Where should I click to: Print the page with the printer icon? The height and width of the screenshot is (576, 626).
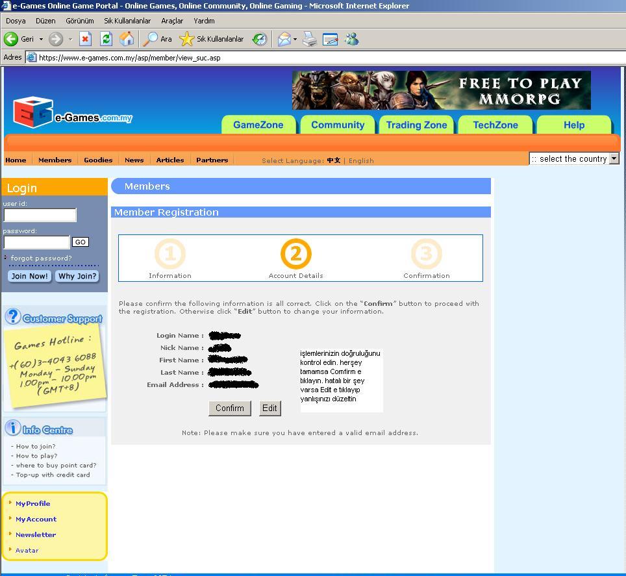tap(310, 39)
